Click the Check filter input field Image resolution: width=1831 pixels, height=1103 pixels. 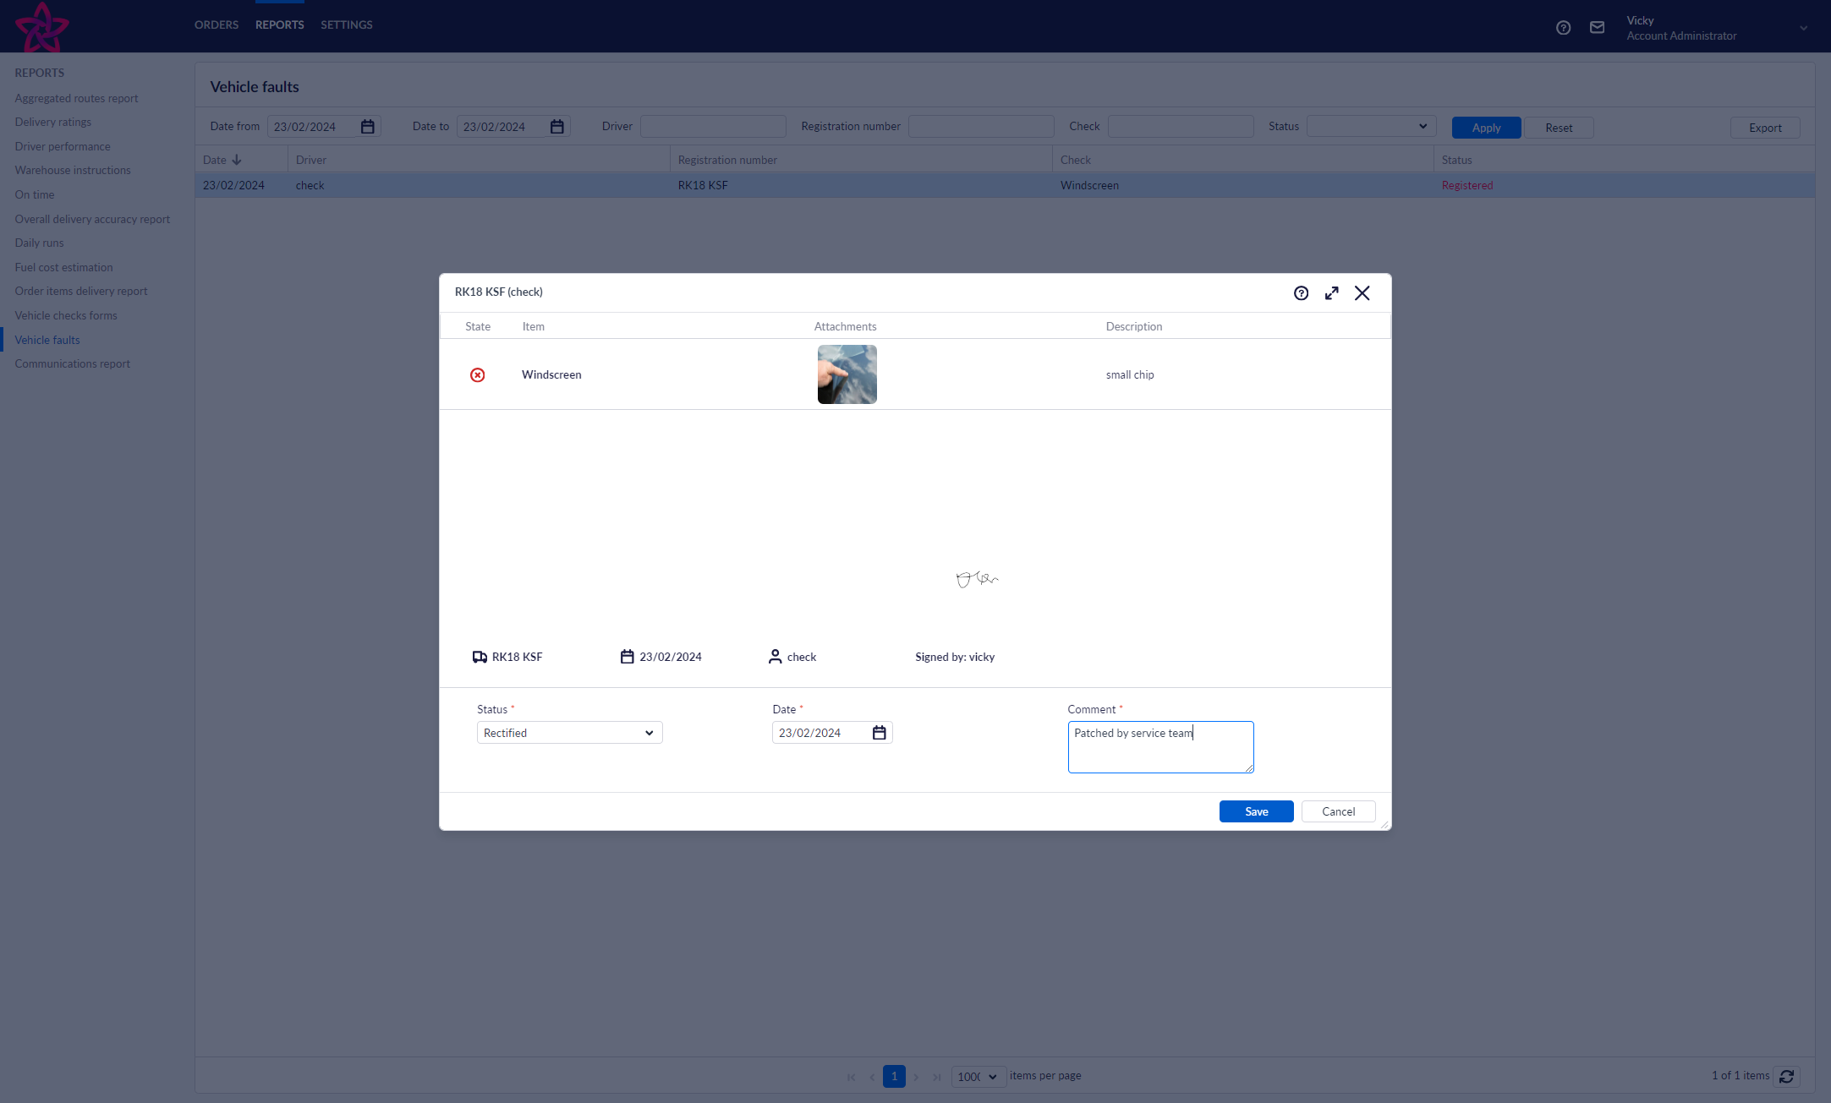point(1181,127)
